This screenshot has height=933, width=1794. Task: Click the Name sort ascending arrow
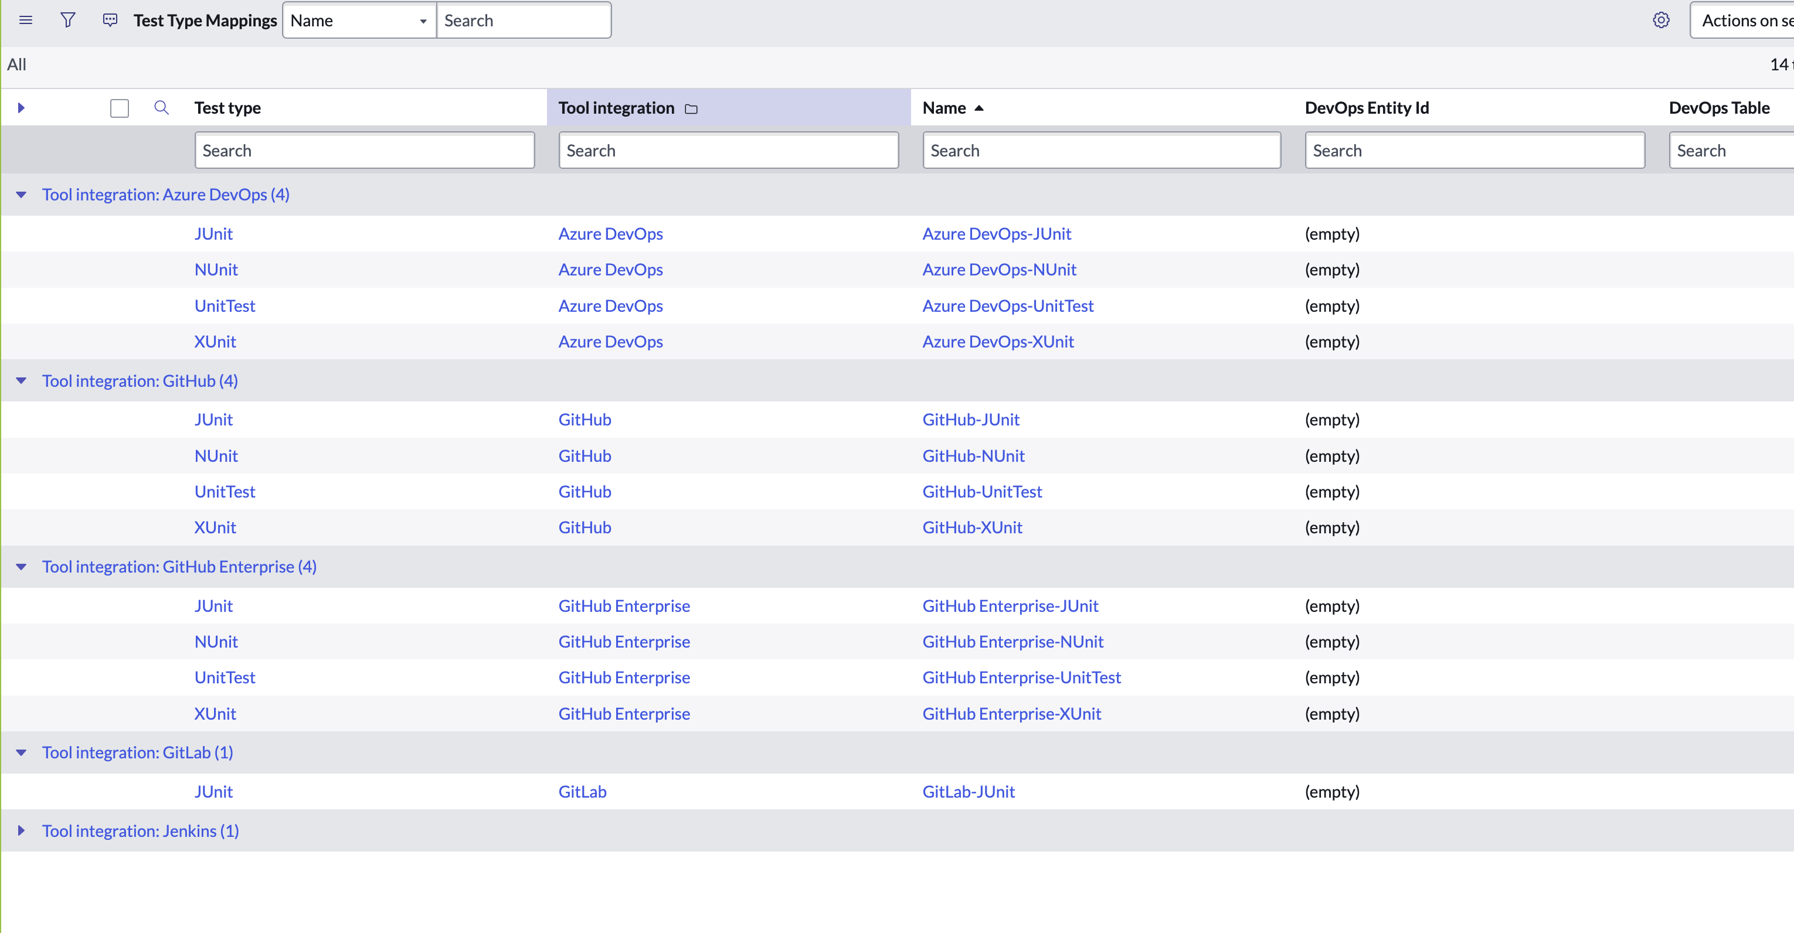coord(978,108)
